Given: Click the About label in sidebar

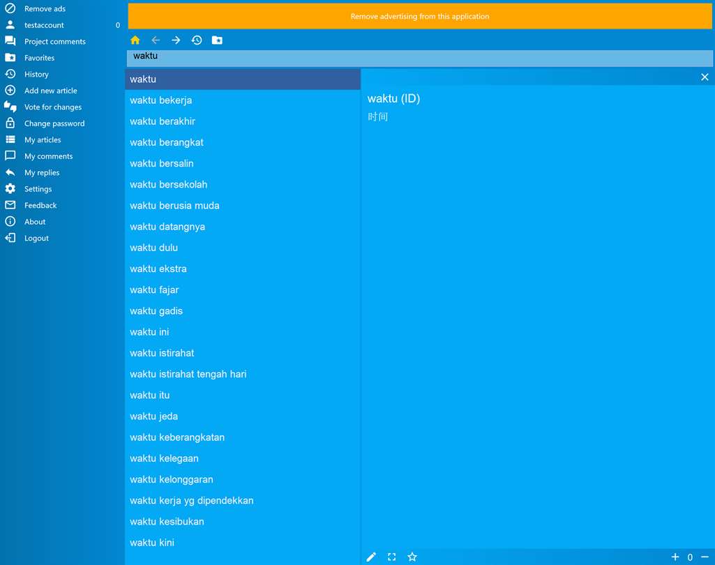Looking at the screenshot, I should (35, 222).
